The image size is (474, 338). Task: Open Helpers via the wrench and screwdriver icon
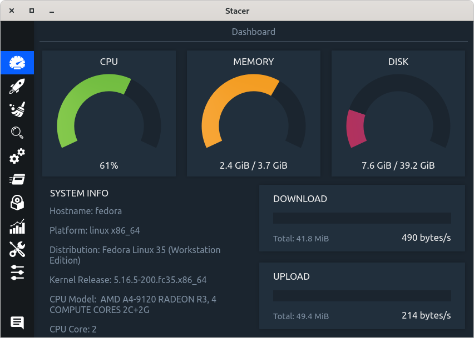point(17,249)
